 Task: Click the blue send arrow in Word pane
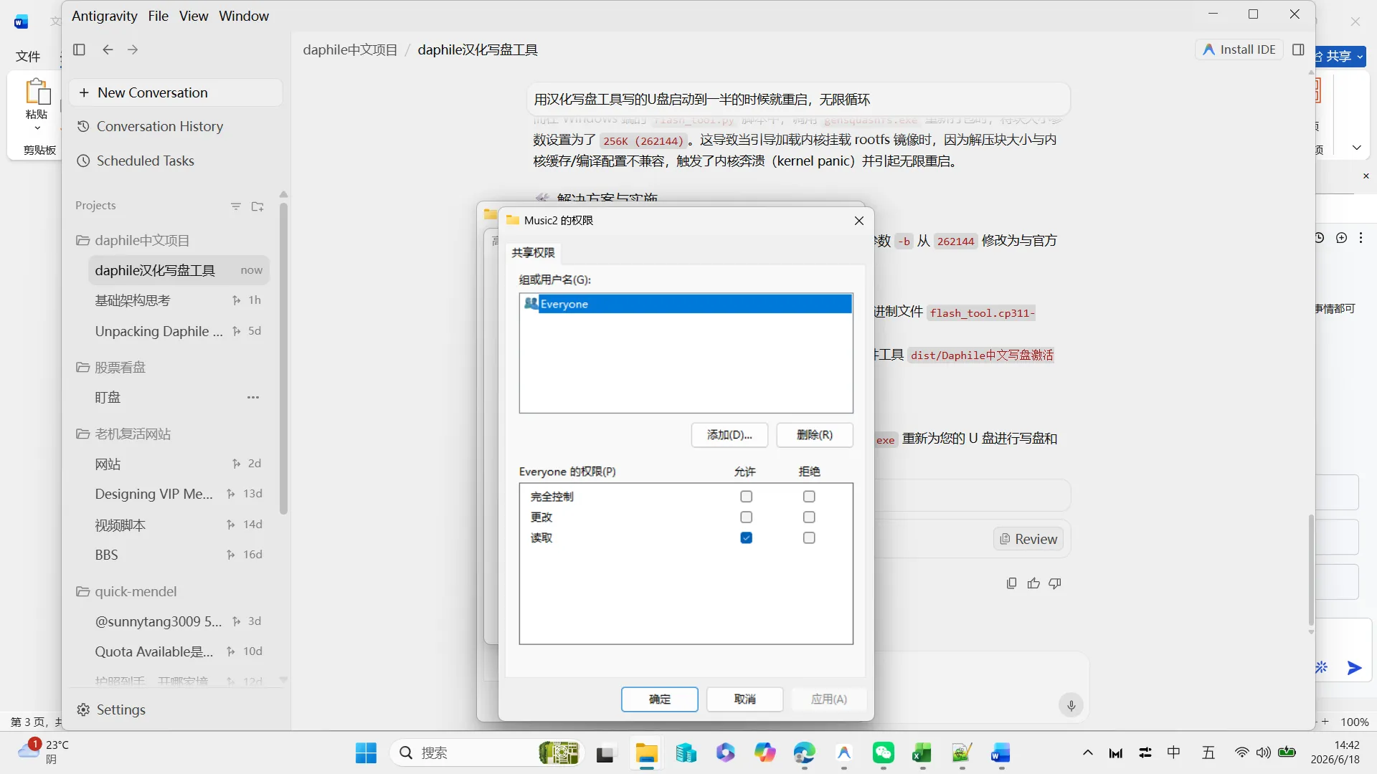pos(1354,668)
